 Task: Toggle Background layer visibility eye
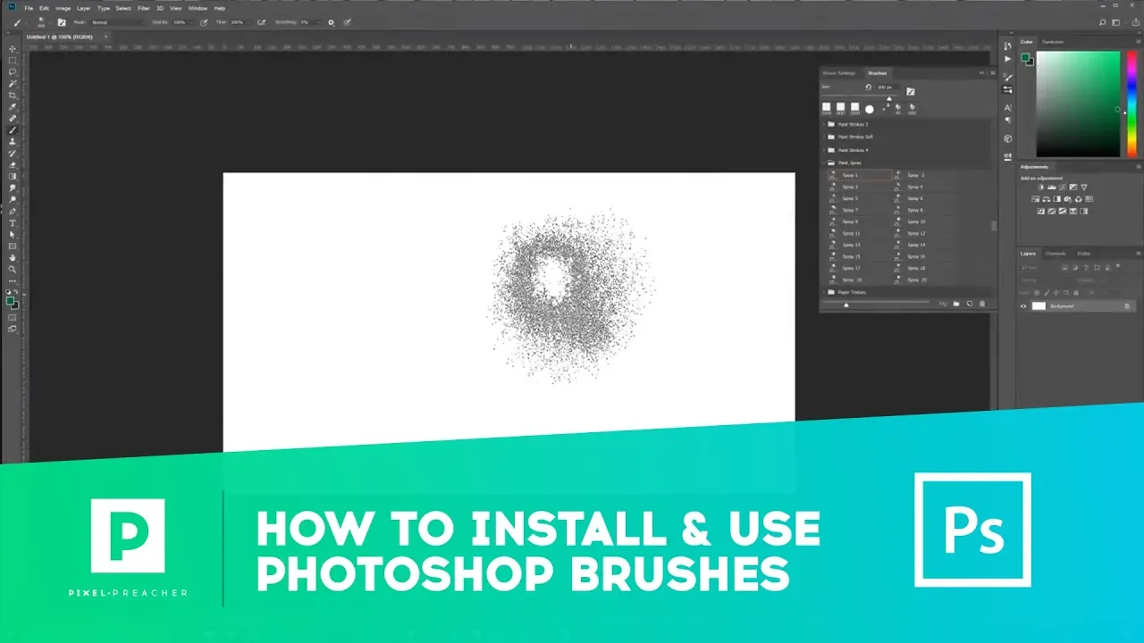point(1023,306)
